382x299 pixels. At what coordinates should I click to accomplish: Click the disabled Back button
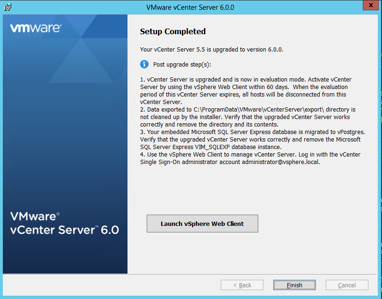(x=242, y=285)
